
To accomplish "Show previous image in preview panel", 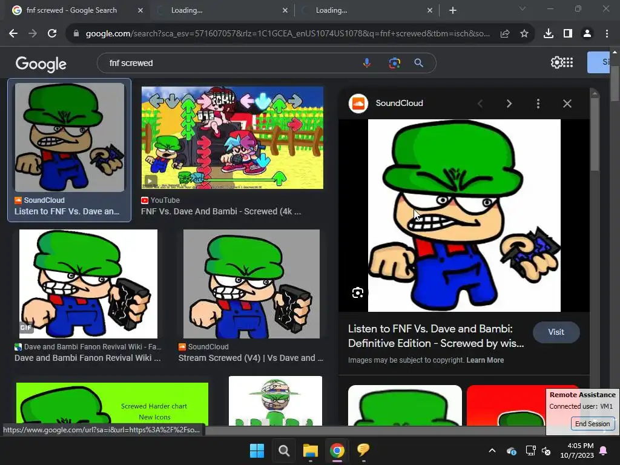I will coord(480,104).
